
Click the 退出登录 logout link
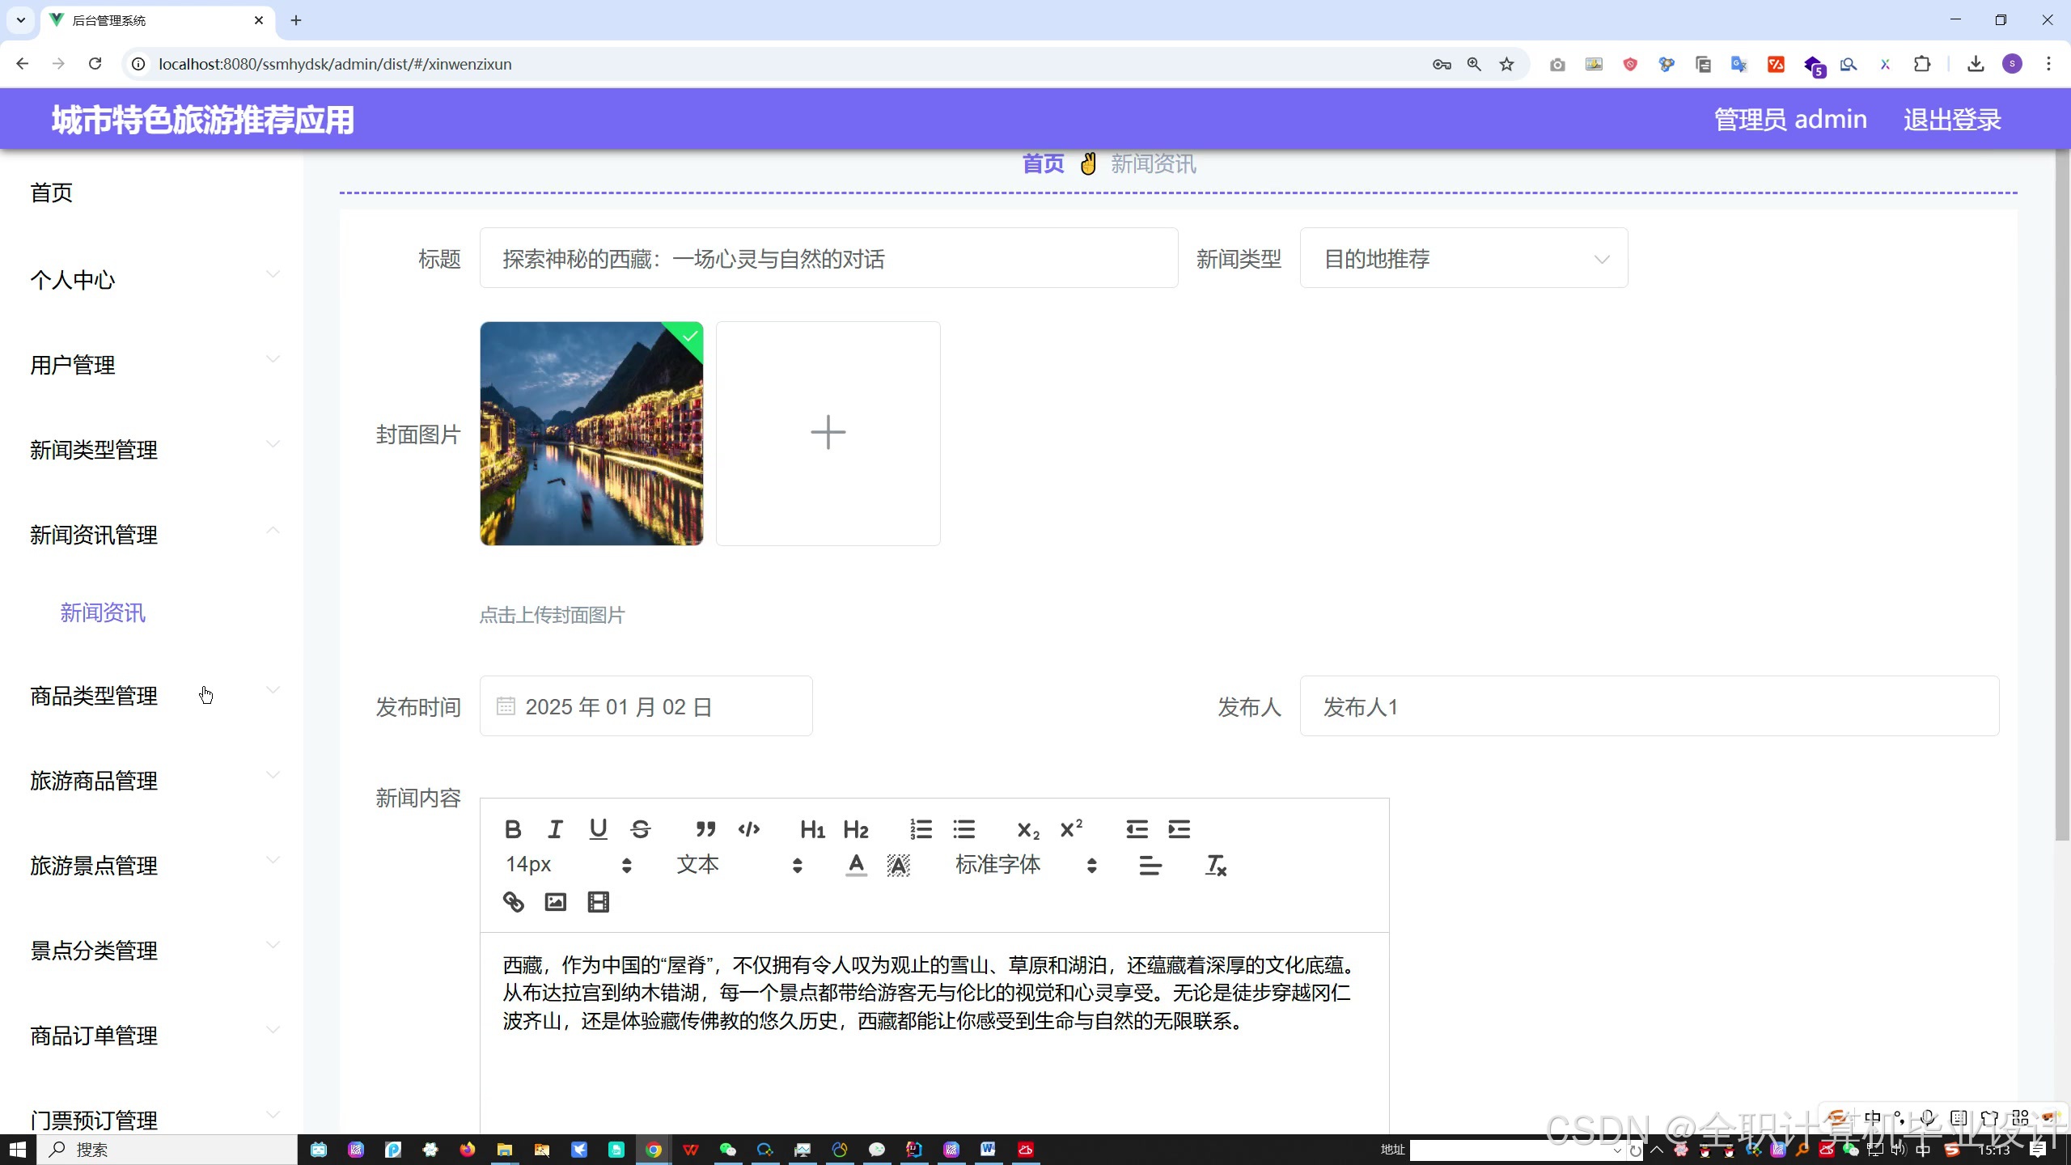[1951, 120]
